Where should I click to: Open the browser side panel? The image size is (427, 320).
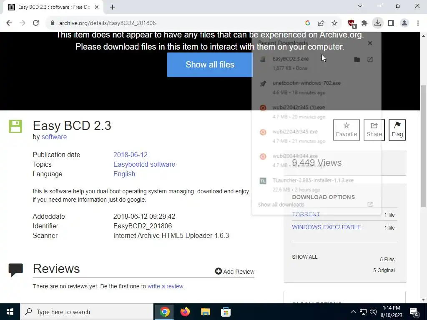click(x=391, y=23)
